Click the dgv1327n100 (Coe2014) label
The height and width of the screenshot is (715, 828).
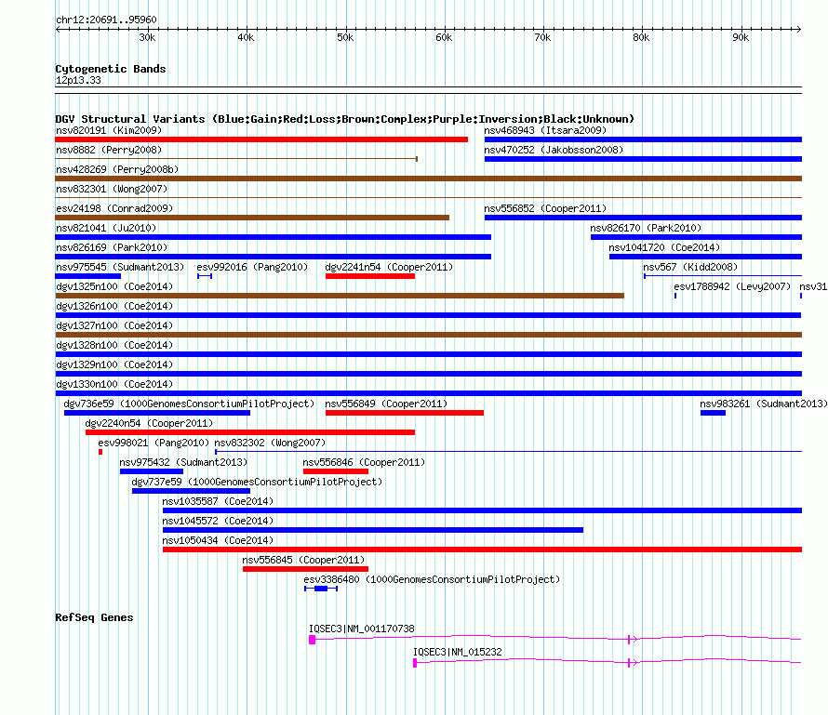tap(114, 325)
